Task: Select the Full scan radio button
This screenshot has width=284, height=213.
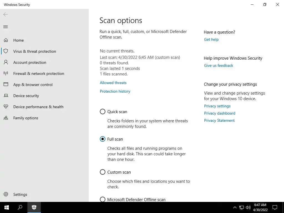Action: 103,139
